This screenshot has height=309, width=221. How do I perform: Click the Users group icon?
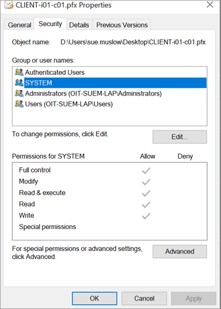point(19,104)
